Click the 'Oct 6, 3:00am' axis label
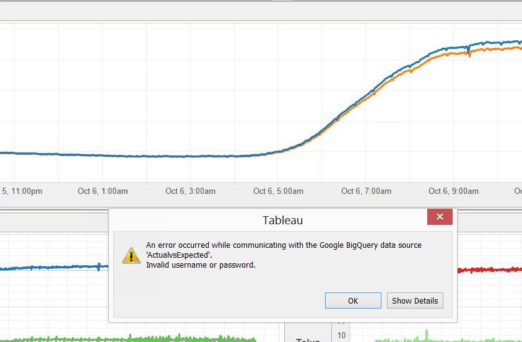 [191, 191]
